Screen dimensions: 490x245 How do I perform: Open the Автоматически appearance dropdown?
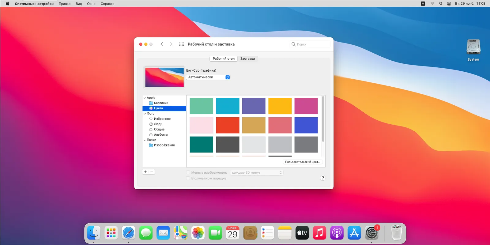click(x=208, y=77)
